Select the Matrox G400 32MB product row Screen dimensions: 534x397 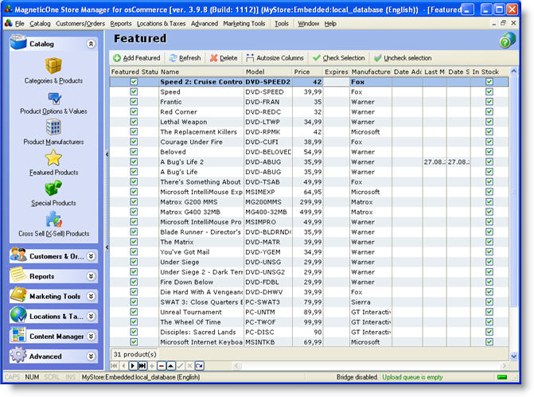tap(309, 212)
